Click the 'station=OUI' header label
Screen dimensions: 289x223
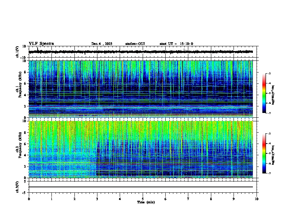coord(135,44)
